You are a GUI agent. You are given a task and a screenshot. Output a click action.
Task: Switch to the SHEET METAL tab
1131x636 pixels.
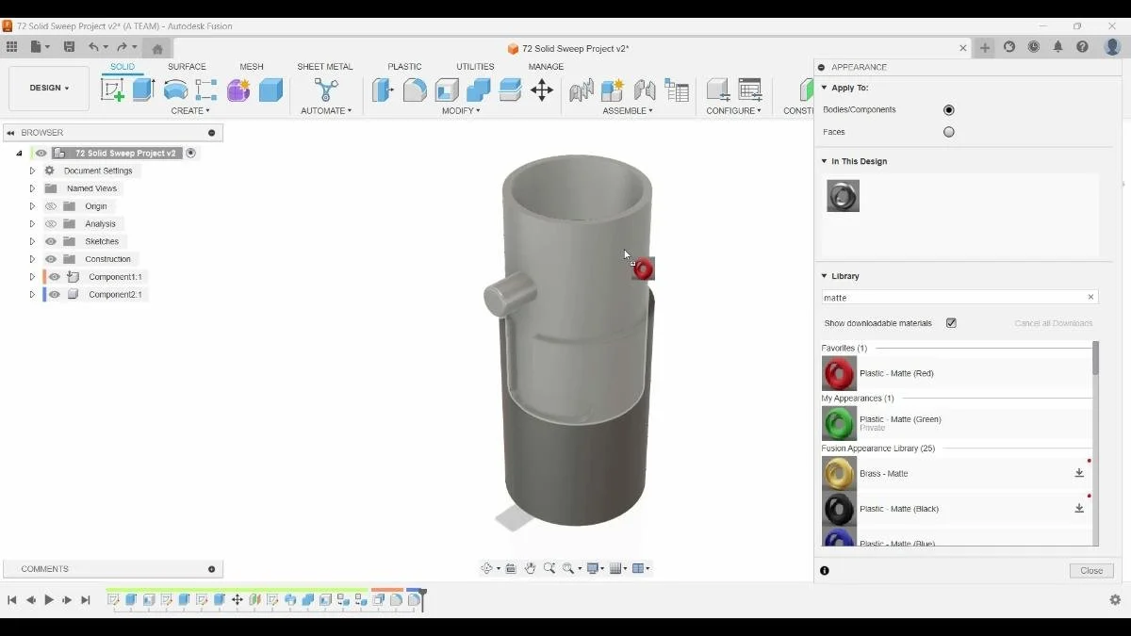click(x=325, y=67)
